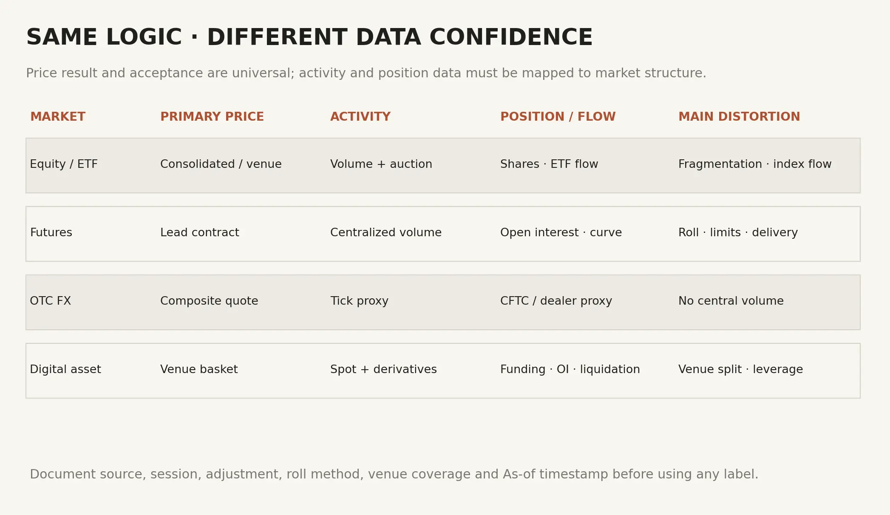
Task: Click the No central volume cell
Action: [x=731, y=301]
